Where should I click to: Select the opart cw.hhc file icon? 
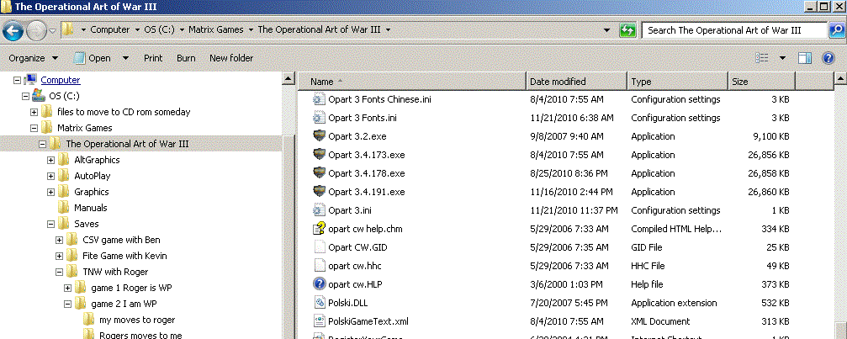point(320,266)
